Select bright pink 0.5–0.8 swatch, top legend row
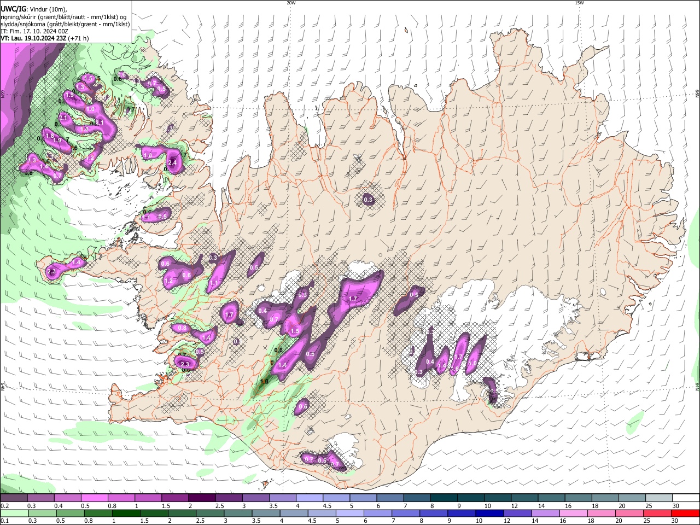Screen dimensions: 700x525 pos(94,498)
